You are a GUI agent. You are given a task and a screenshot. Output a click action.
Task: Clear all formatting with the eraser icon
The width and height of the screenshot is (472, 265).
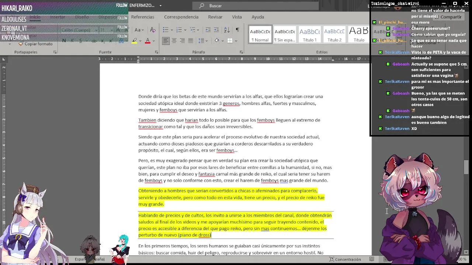coord(153,30)
